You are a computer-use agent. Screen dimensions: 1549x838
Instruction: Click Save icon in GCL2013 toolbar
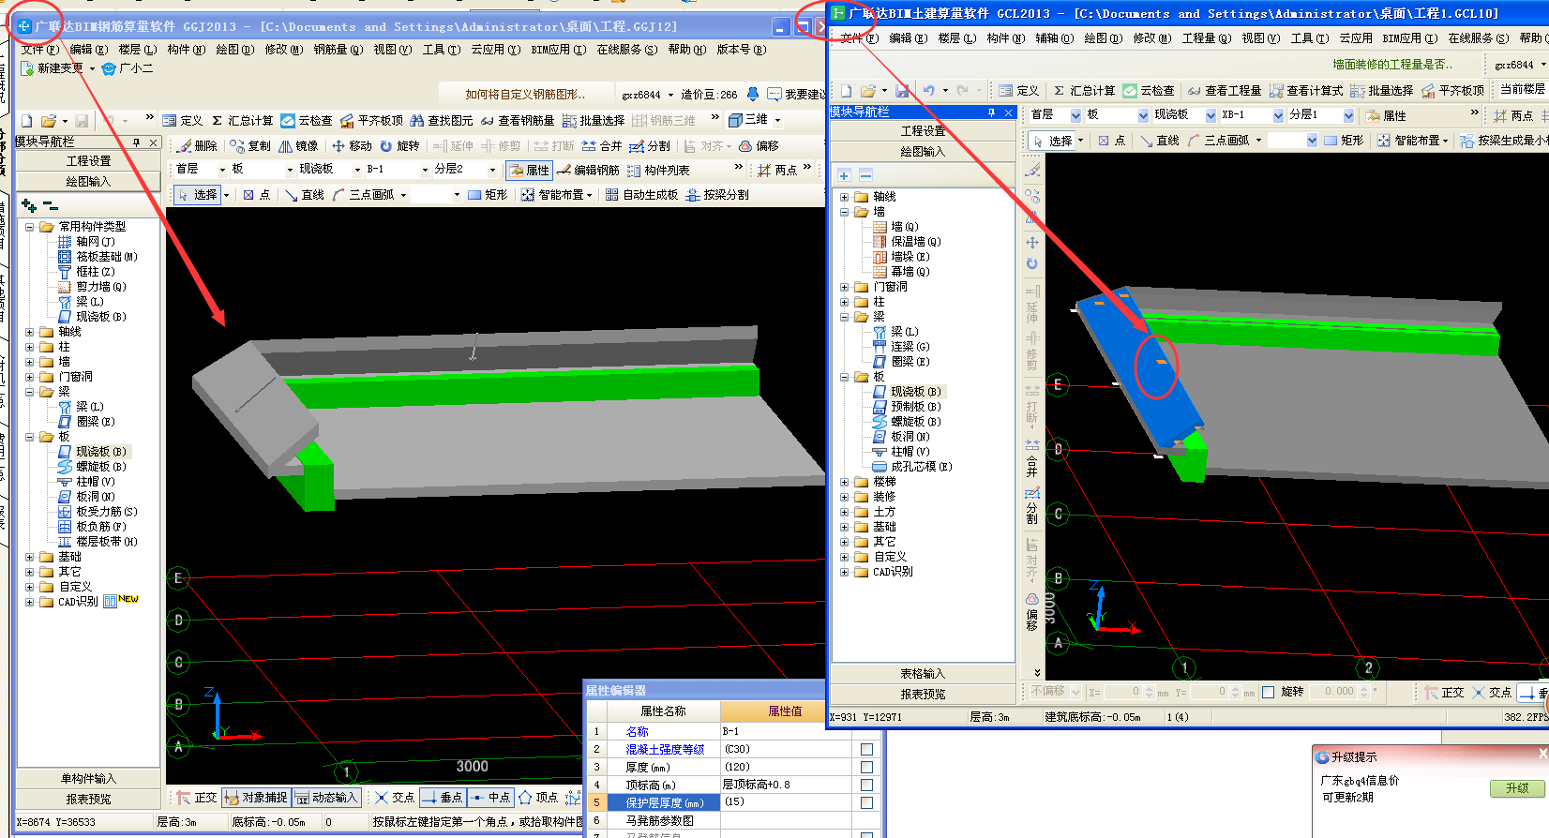pos(902,91)
